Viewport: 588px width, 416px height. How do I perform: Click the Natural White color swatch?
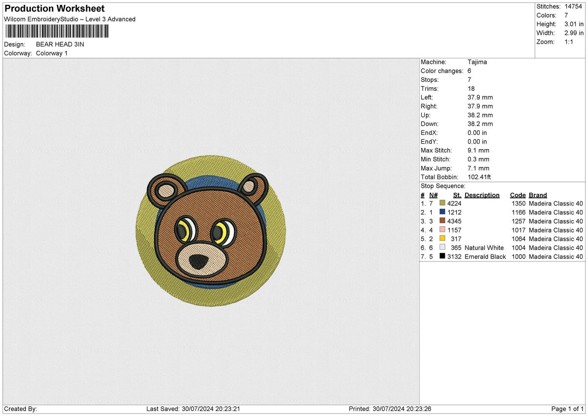pyautogui.click(x=442, y=248)
